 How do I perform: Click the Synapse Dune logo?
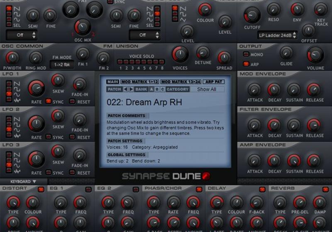coord(166,176)
